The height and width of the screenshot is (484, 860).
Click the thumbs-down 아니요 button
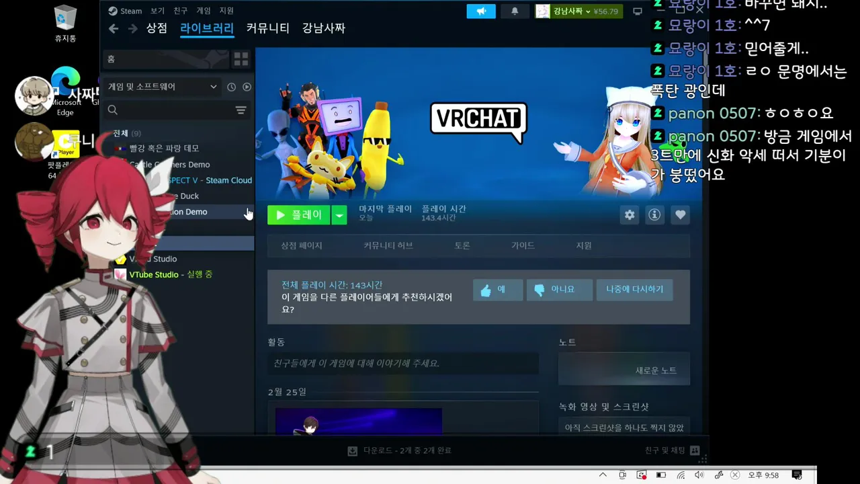point(559,290)
